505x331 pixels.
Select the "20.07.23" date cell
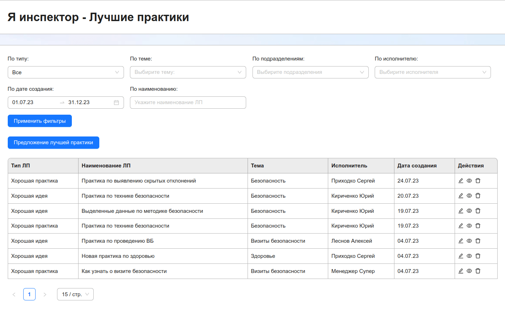point(425,196)
